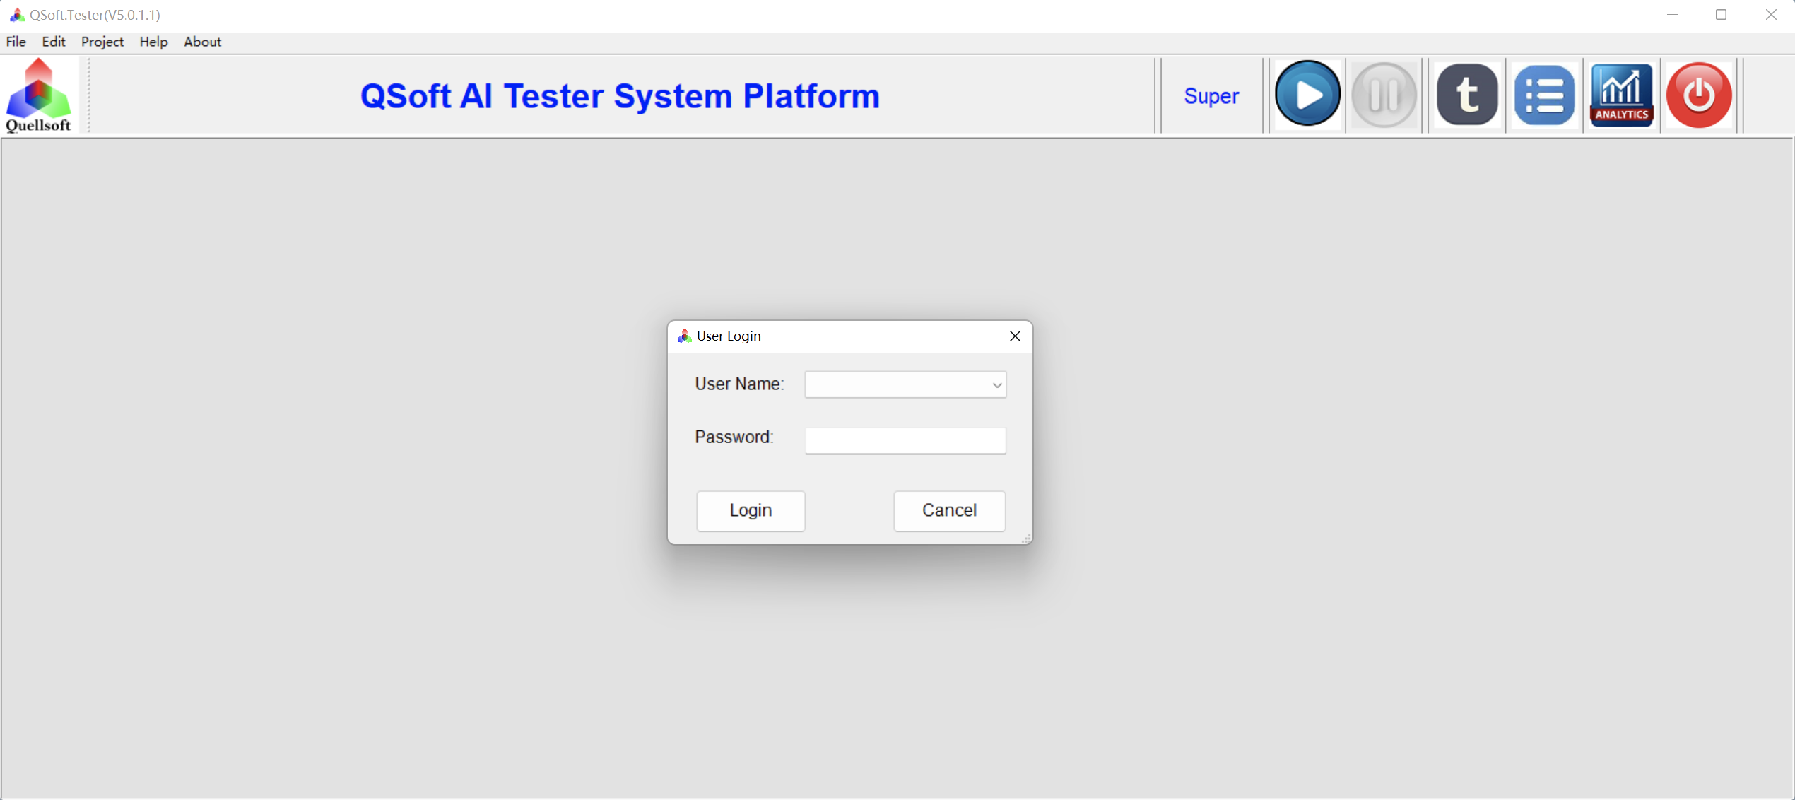Click the red power-off icon

click(1698, 95)
